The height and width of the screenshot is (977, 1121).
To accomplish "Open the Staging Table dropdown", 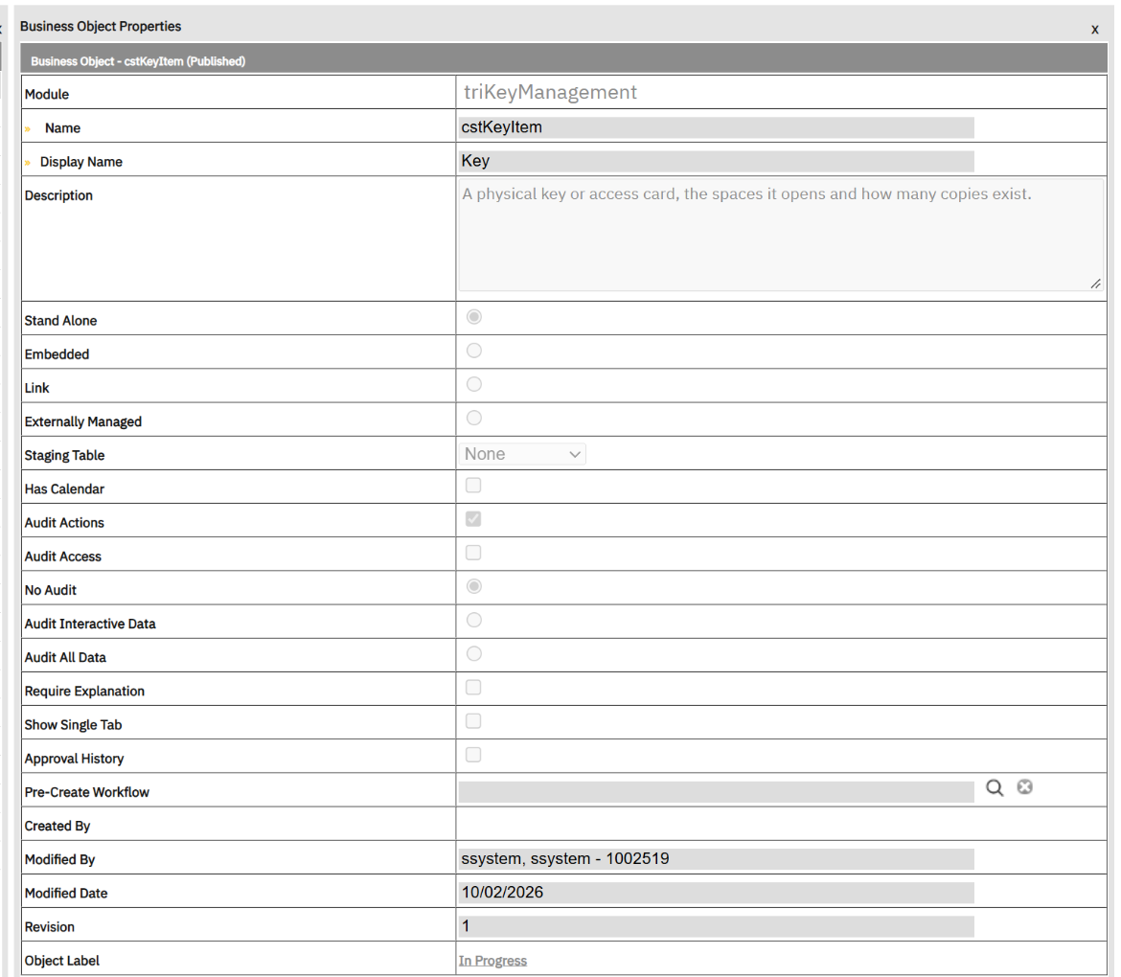I will (522, 454).
